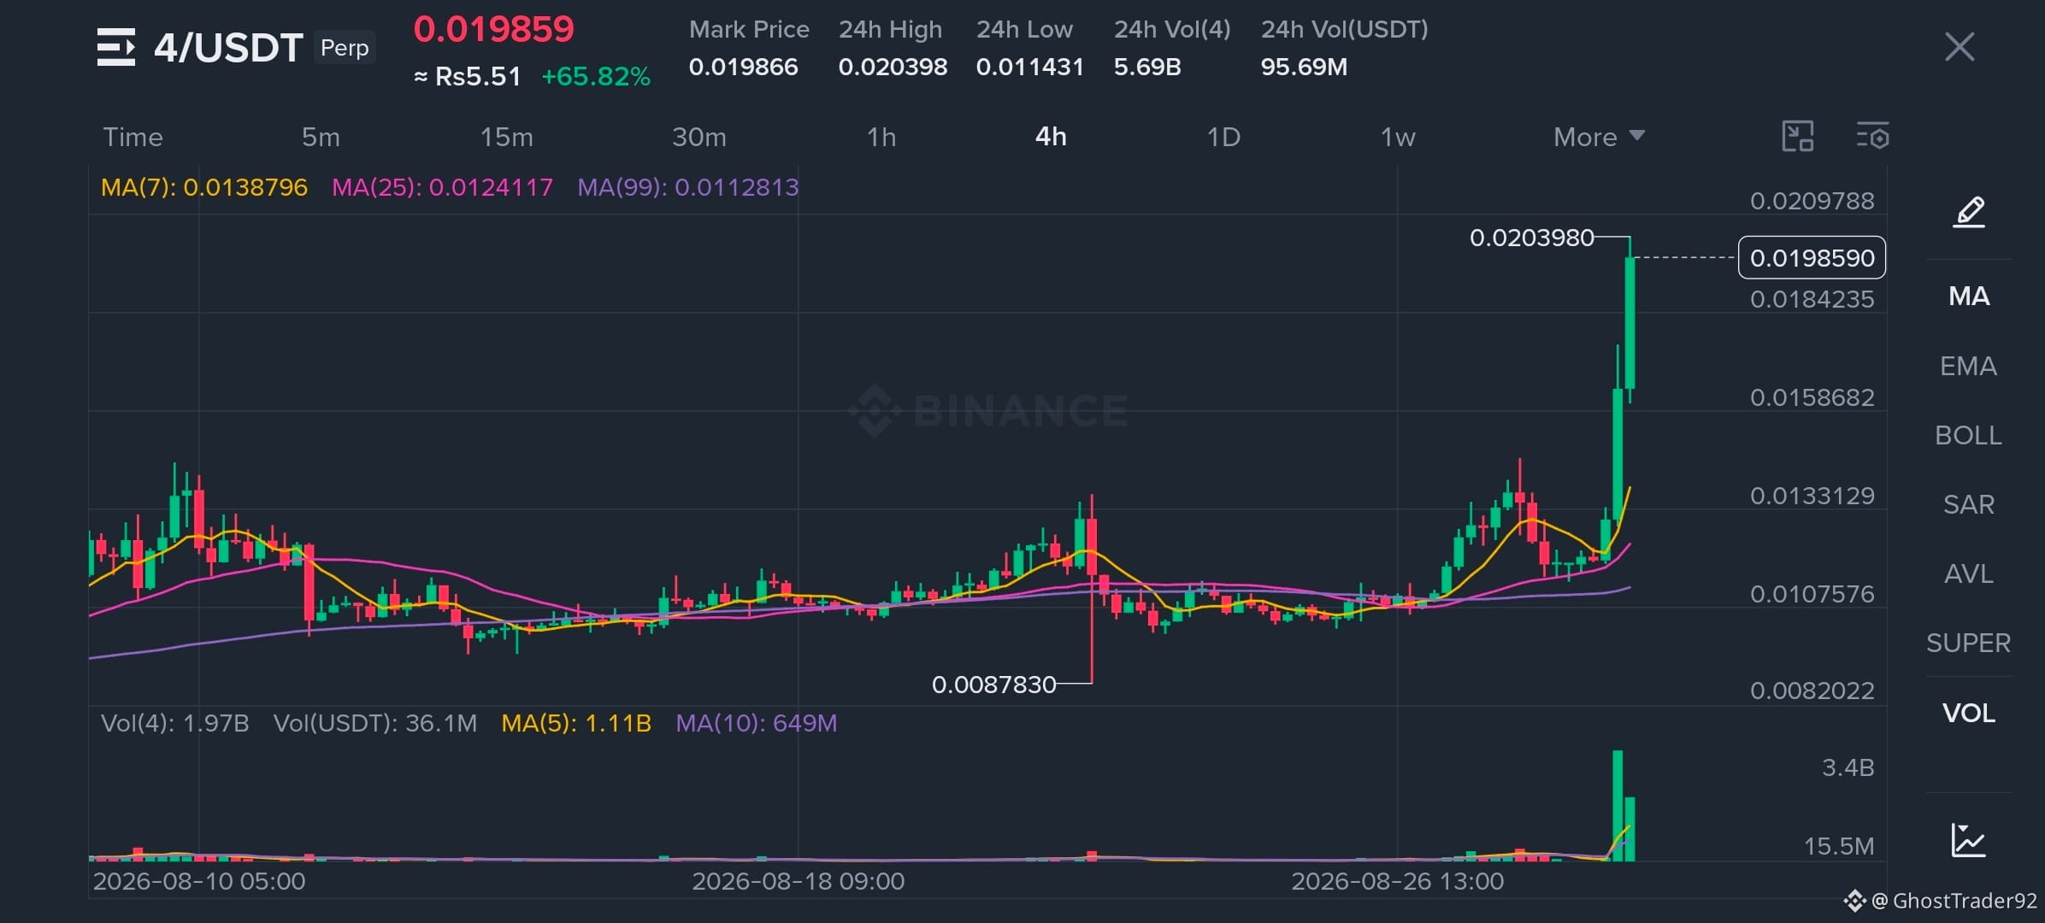Screen dimensions: 2045x923
Task: Tap the Vol(USDT) 36.1M label
Action: tap(375, 723)
